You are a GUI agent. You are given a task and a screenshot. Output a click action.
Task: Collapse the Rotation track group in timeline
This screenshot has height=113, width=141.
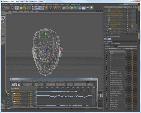(12, 101)
